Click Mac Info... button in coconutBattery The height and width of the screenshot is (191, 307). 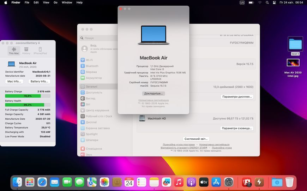click(14, 81)
